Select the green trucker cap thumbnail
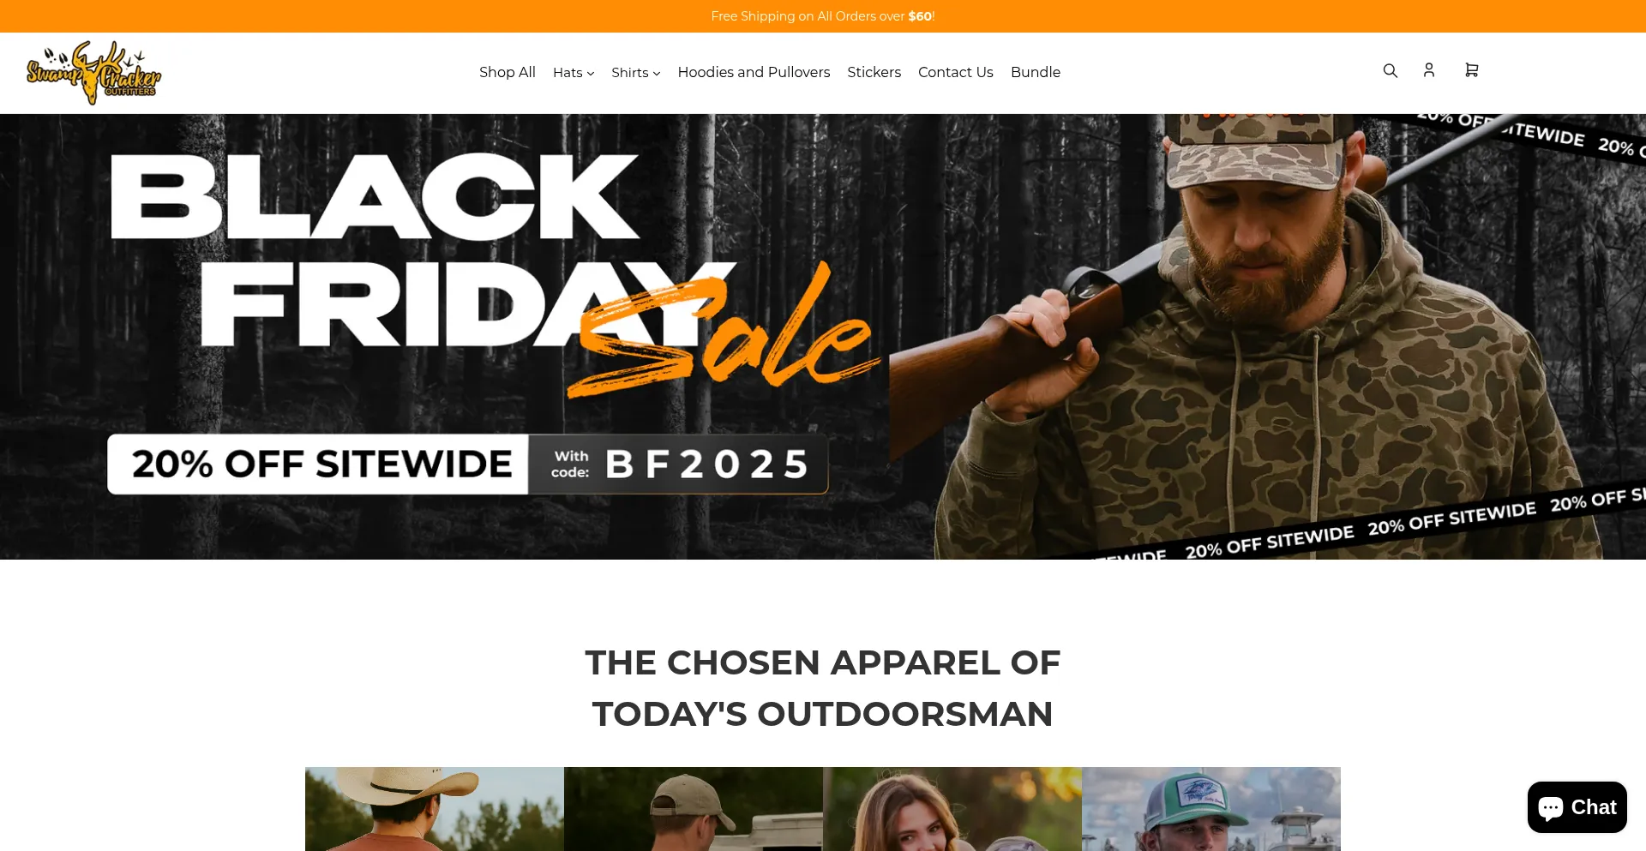1646x851 pixels. tap(1211, 809)
